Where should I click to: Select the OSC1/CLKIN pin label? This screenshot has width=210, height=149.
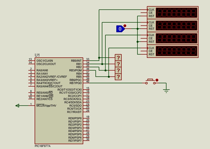[45, 61]
